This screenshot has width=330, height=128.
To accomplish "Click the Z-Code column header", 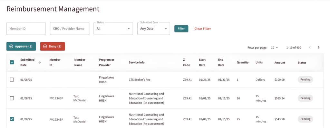I will pos(187,63).
